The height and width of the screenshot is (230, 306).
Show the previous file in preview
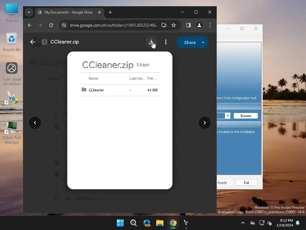coord(35,122)
